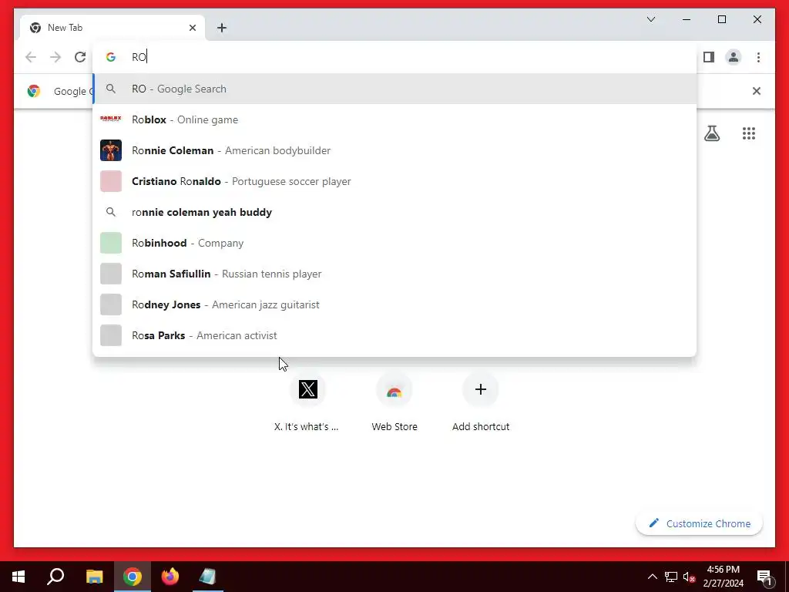Open the notepad app in taskbar

click(207, 577)
